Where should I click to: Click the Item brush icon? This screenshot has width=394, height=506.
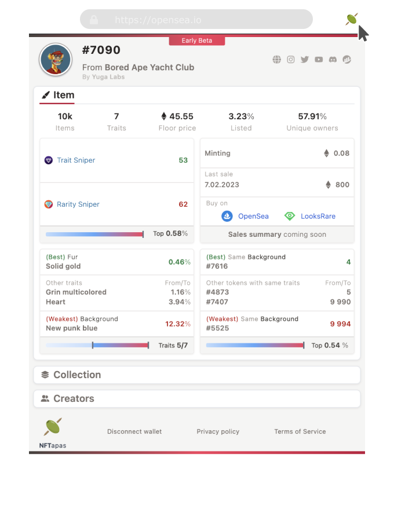click(46, 95)
